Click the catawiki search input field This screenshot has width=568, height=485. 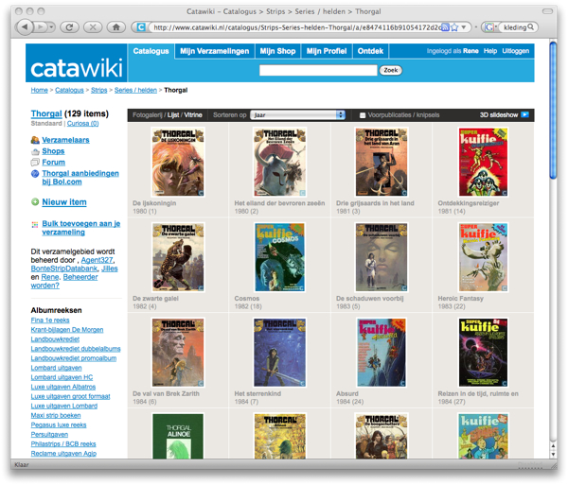318,70
